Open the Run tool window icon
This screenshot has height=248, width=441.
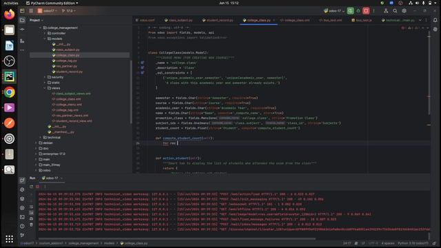click(22, 180)
